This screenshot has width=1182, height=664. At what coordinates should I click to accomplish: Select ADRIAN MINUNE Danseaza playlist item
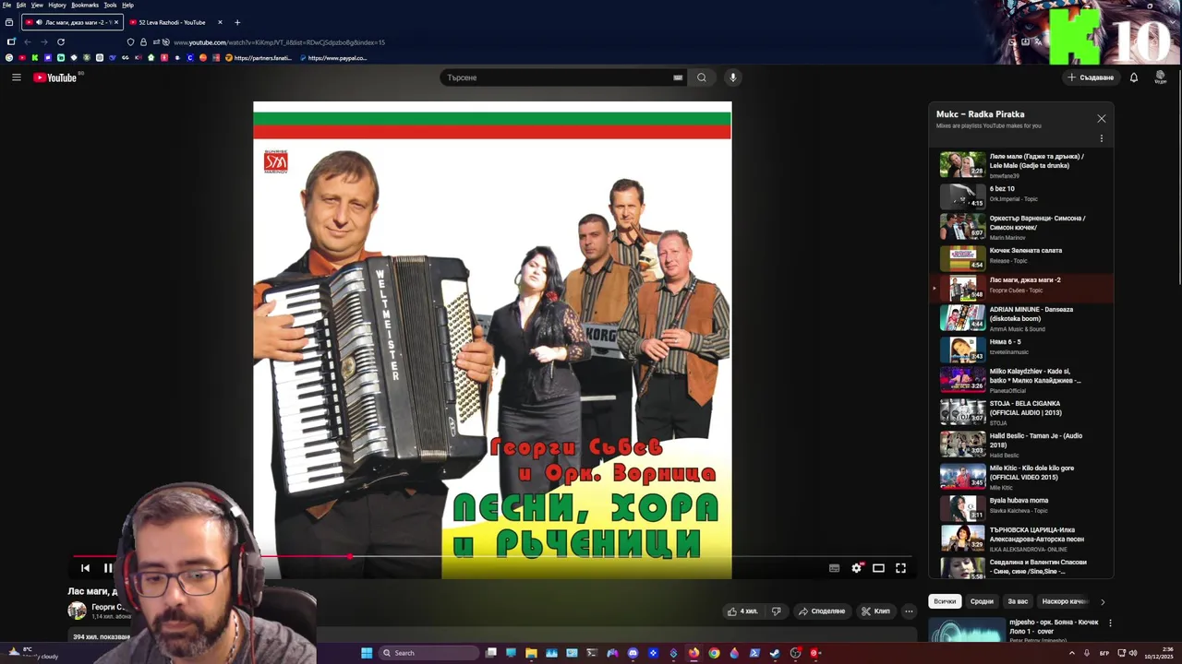[1022, 318]
